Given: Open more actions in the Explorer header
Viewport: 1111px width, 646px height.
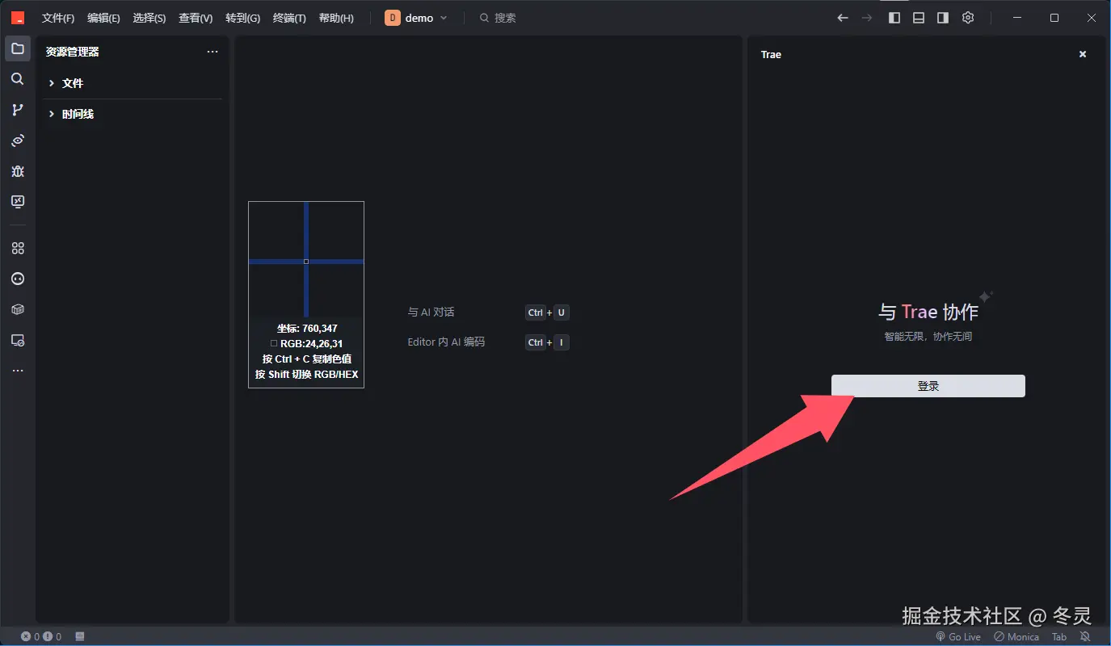Looking at the screenshot, I should 213,52.
